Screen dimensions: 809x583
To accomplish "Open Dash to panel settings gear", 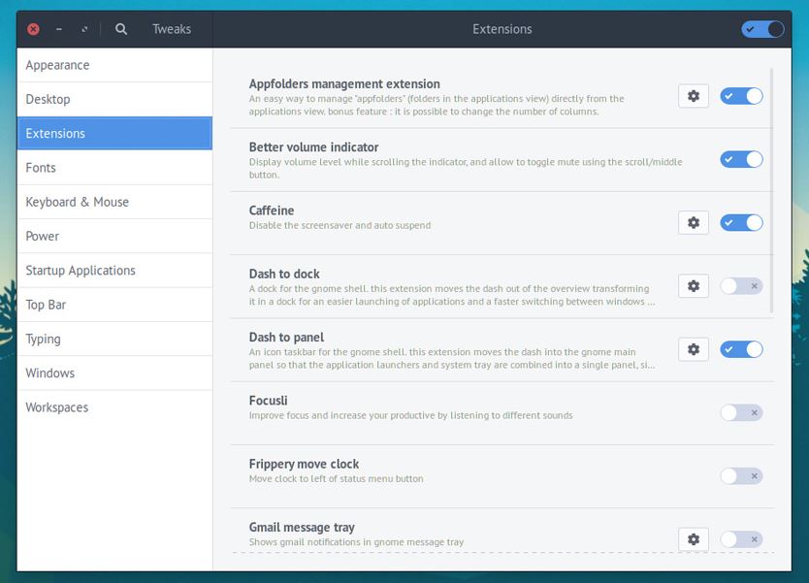I will (693, 349).
